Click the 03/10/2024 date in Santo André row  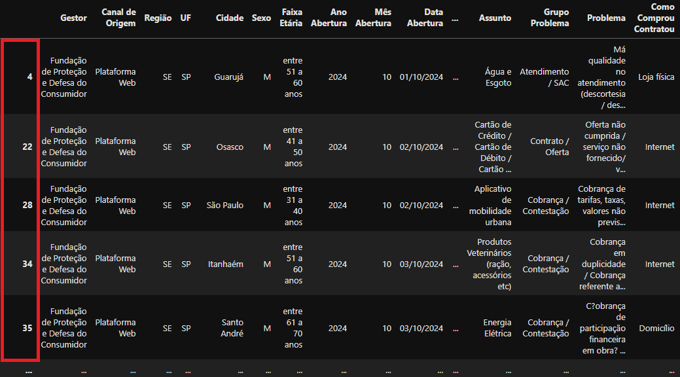[421, 328]
